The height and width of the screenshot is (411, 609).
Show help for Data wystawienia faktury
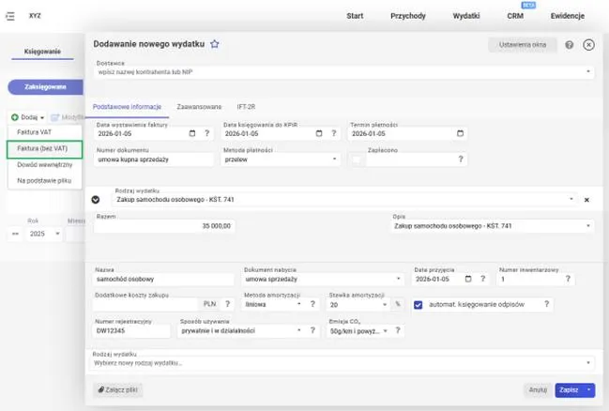207,133
